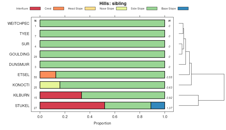The height and width of the screenshot is (130, 226).
Task: Click the Proportion axis label
Action: tap(102, 123)
